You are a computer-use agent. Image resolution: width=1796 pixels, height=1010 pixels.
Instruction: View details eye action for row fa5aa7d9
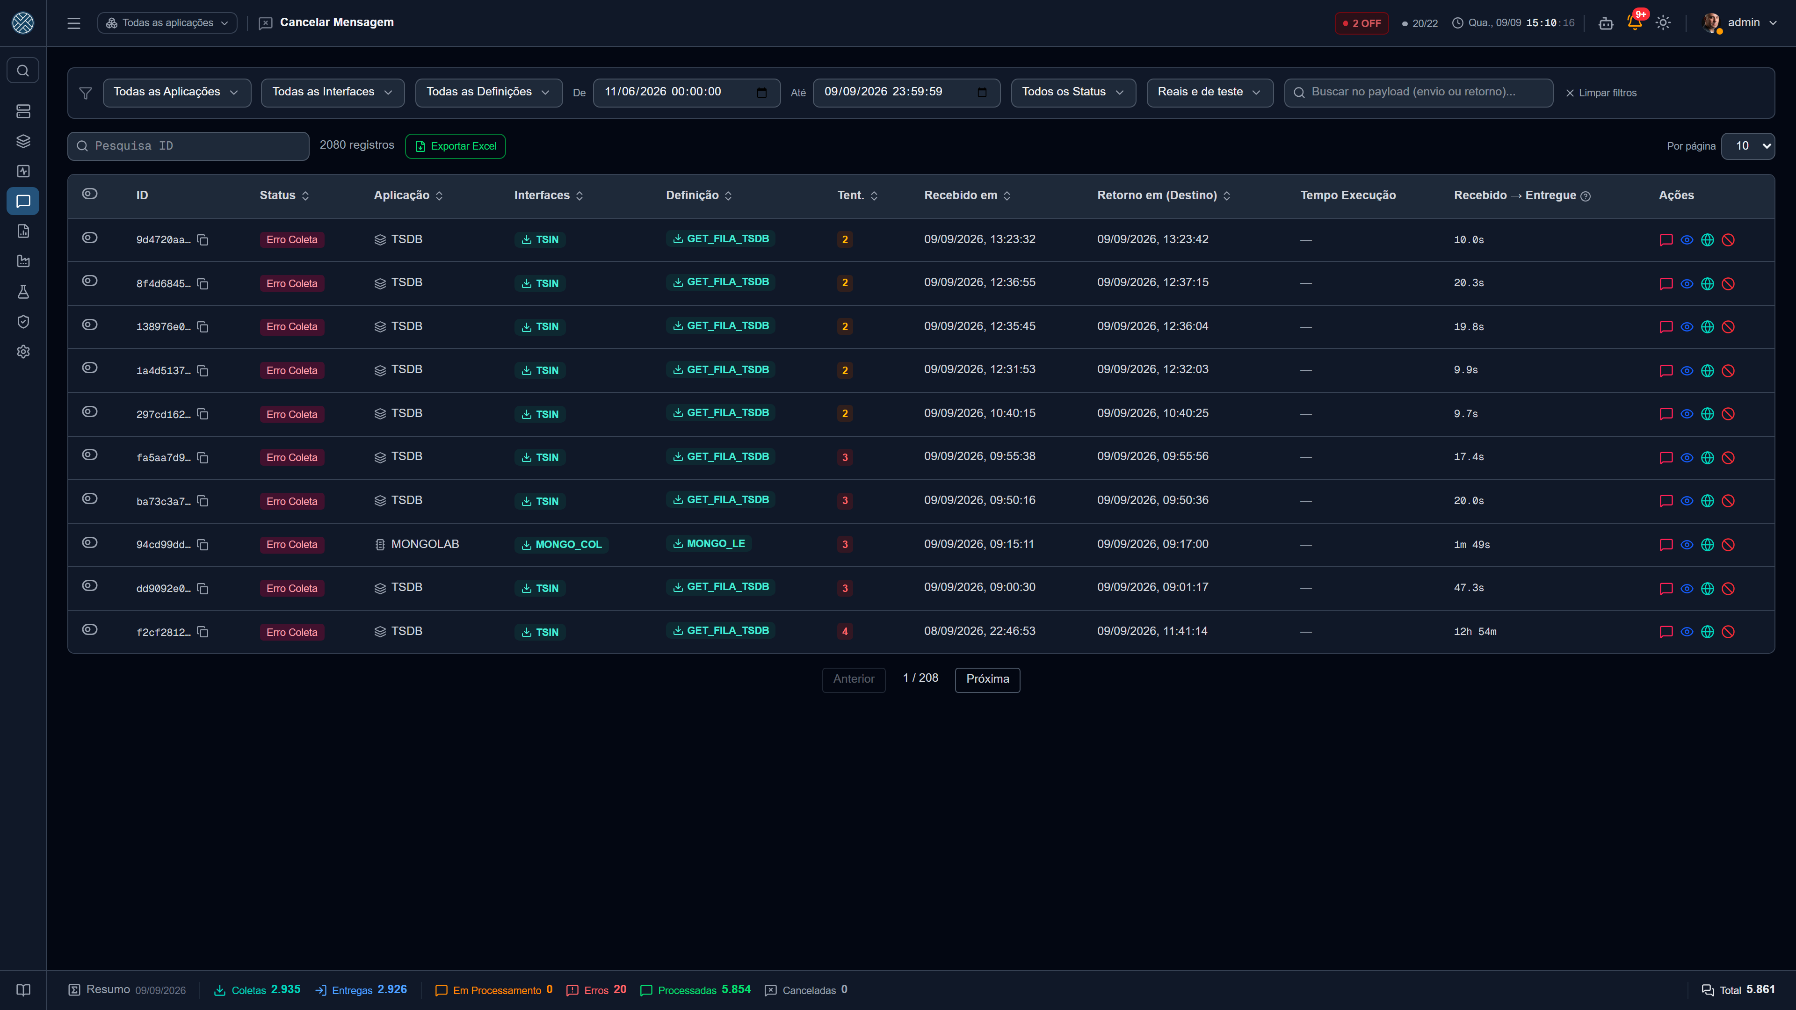click(x=1687, y=458)
